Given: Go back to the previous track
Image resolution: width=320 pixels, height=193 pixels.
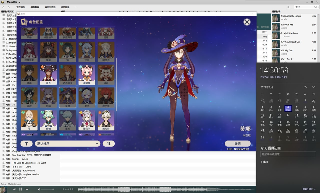Looking at the screenshot, I should coord(14,189).
